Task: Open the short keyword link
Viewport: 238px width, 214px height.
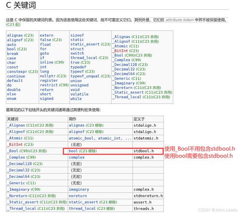Action: [45, 94]
